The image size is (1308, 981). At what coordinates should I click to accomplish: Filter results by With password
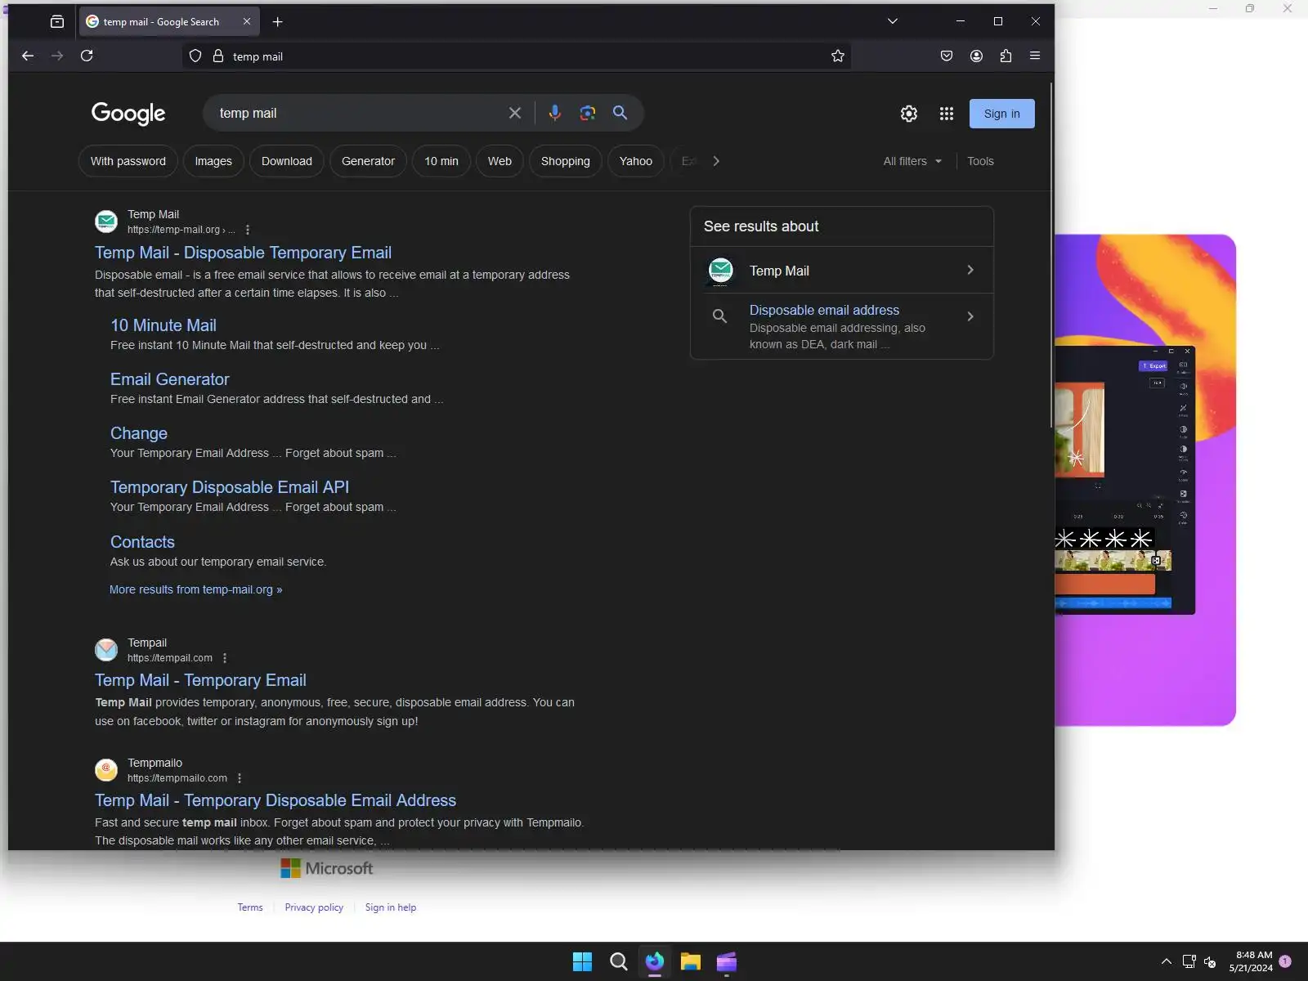click(128, 161)
